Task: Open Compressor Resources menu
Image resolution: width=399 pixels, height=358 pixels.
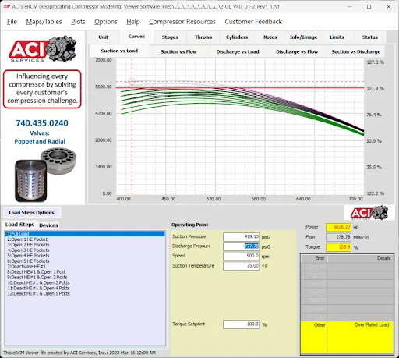Action: (182, 22)
